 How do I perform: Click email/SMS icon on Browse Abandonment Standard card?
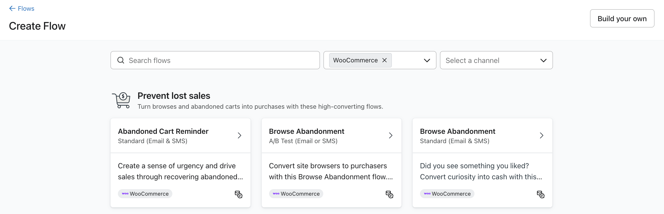click(x=540, y=194)
